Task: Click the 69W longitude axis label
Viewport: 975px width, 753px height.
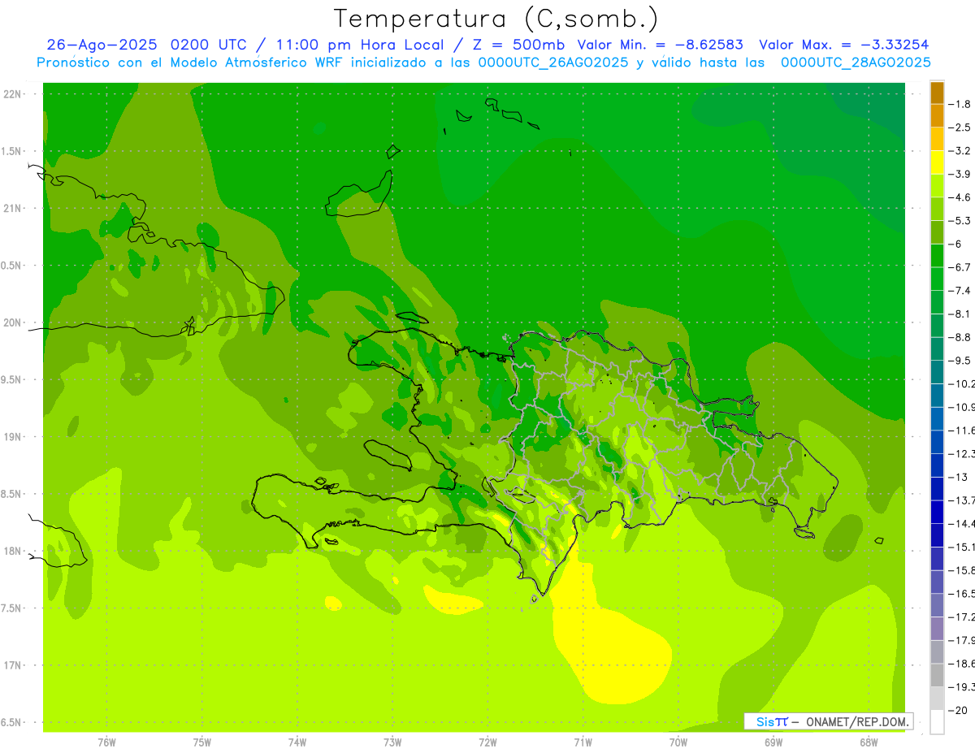Action: (x=773, y=742)
